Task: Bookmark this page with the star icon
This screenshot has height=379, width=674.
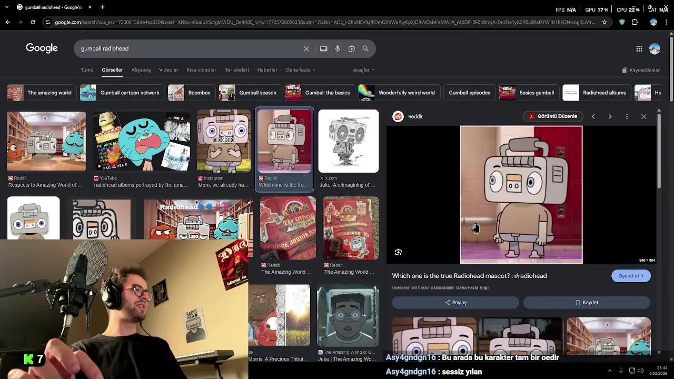Action: click(x=604, y=22)
